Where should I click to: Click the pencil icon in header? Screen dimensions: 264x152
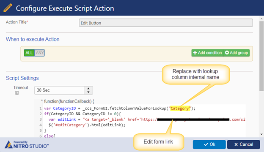coord(8,8)
